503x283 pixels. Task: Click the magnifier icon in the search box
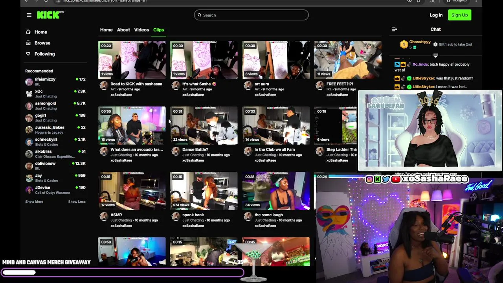(199, 15)
